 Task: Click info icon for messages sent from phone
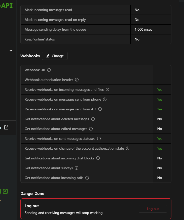click(x=105, y=99)
